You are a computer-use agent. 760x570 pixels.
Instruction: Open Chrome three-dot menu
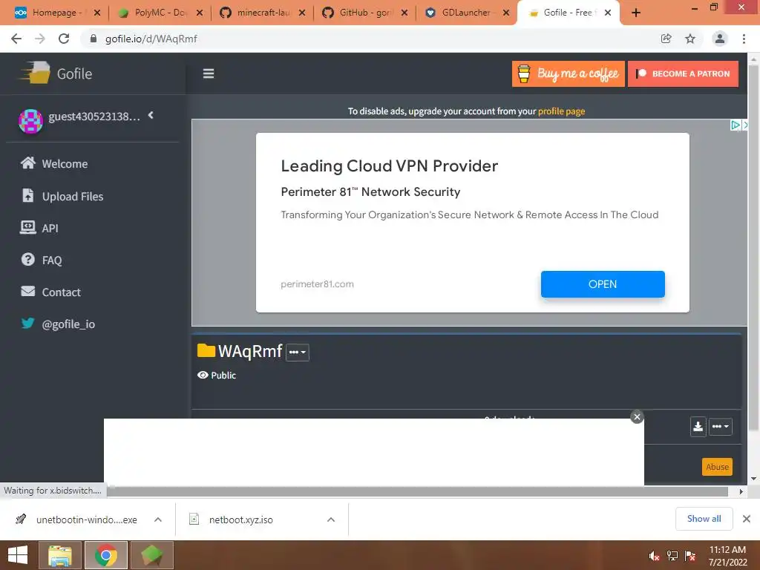(744, 39)
